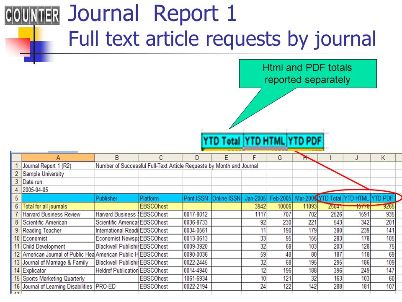The width and height of the screenshot is (402, 302).
Task: Click Print ISSN '0022-2194' cell
Action: coord(197,286)
